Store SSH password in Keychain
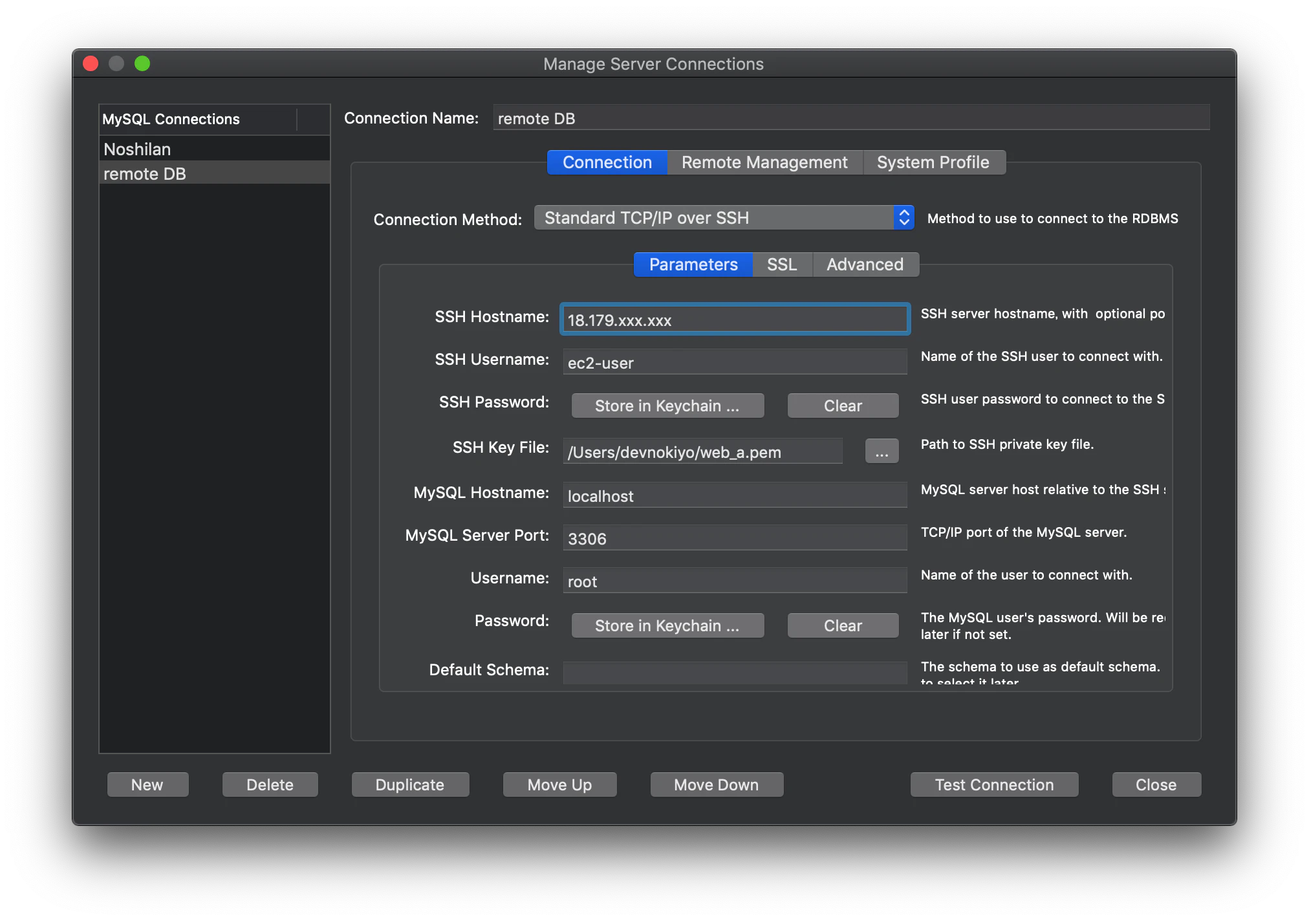 pyautogui.click(x=667, y=406)
